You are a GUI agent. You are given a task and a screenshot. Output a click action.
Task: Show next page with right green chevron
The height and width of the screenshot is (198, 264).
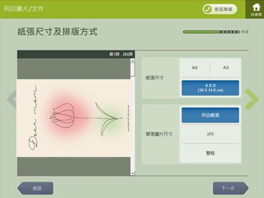pos(252,99)
